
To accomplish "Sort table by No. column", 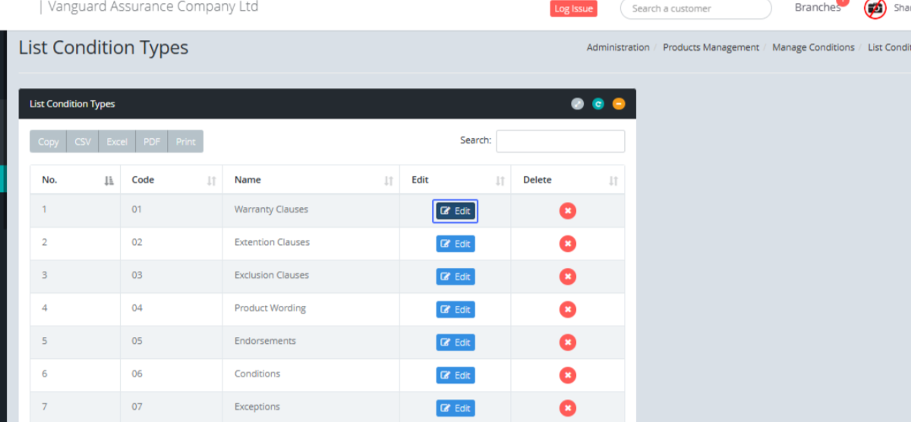I will point(74,180).
